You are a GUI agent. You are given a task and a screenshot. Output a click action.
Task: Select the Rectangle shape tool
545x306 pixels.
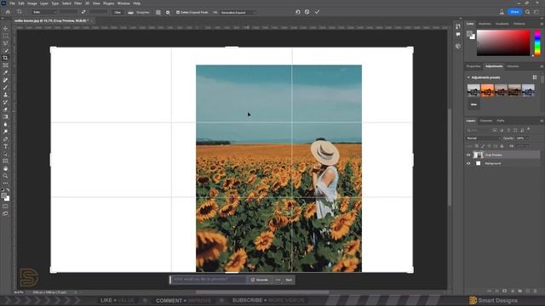(x=5, y=161)
